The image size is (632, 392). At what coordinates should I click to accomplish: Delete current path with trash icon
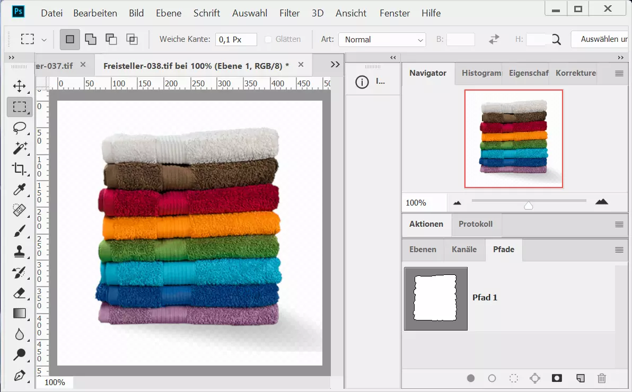click(601, 378)
